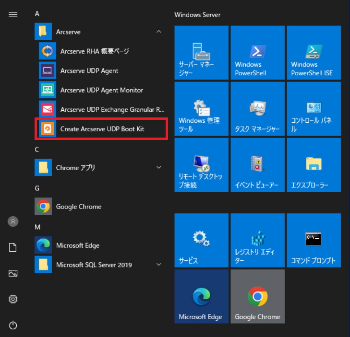Open Microsoft Edge pinned tile
This screenshot has height=337, width=350.
point(201,296)
